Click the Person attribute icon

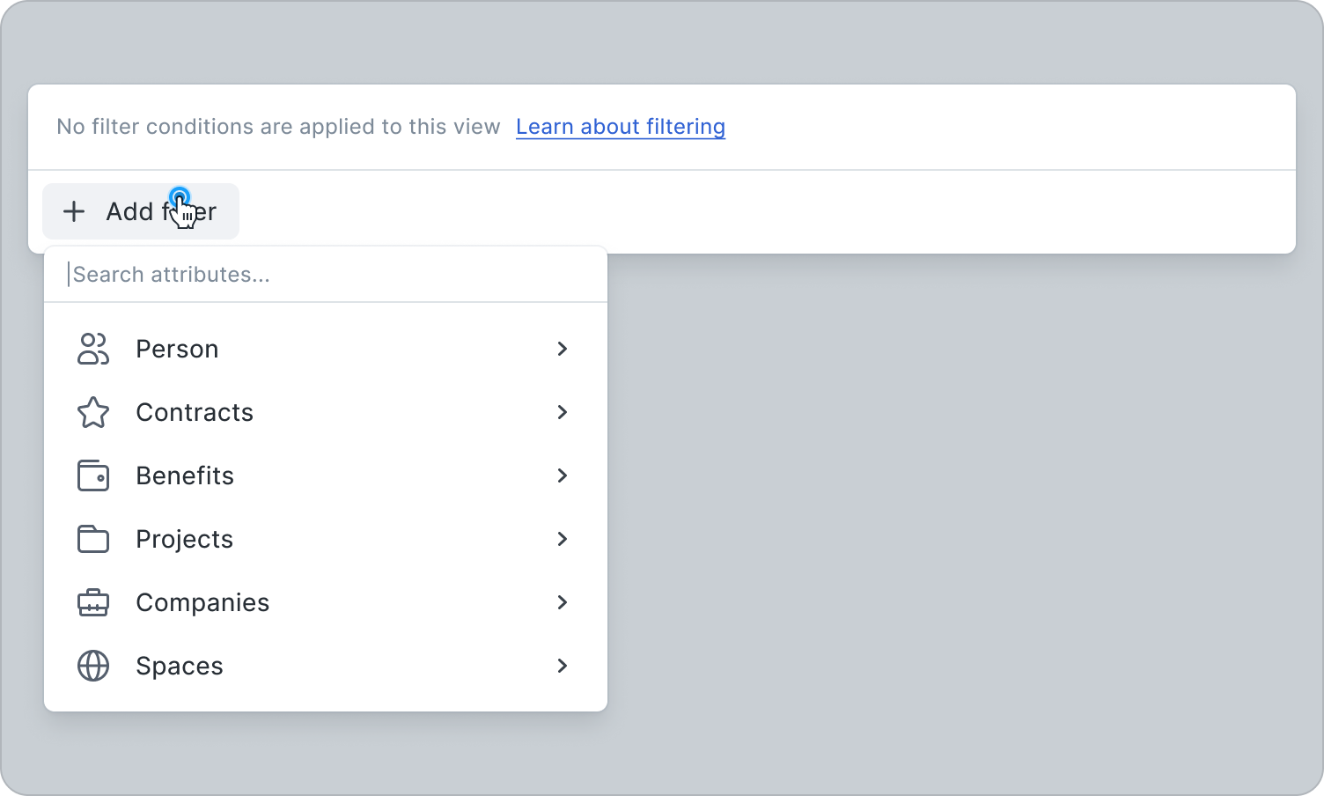93,349
